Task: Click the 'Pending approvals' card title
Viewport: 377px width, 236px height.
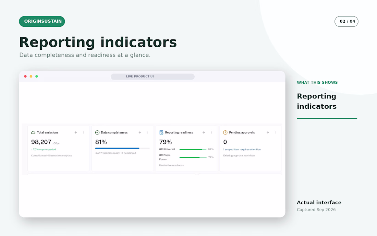Action: [242, 132]
